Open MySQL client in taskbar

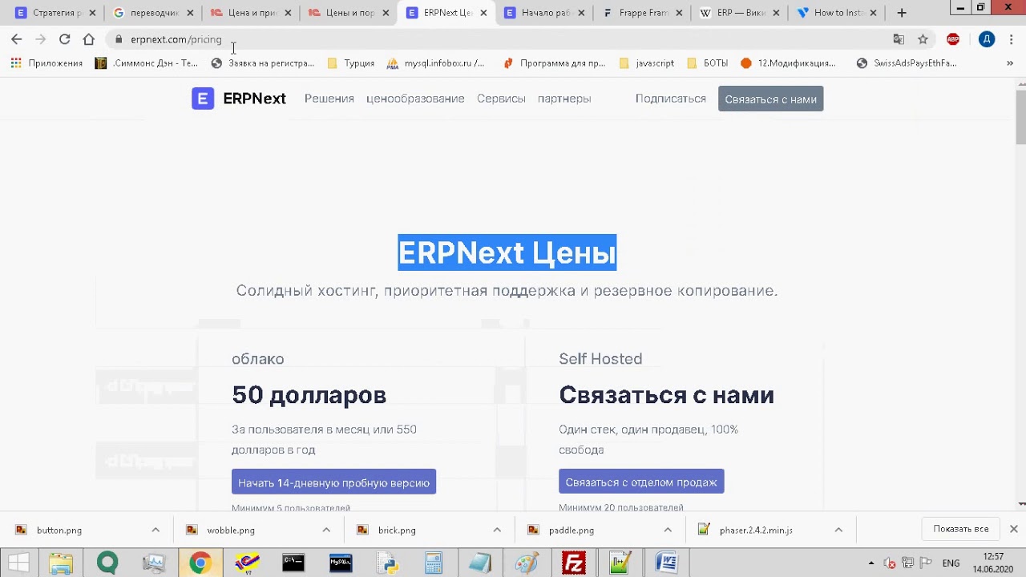(x=341, y=563)
